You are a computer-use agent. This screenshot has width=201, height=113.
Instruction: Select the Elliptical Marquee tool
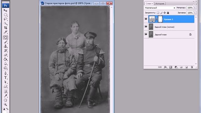pos(5,15)
